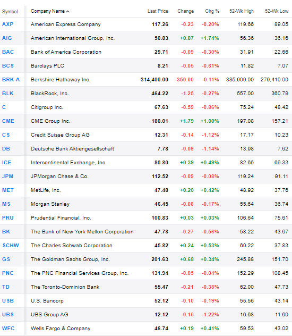Select the Berkshire Hathaway Inc. company name

click(x=61, y=80)
